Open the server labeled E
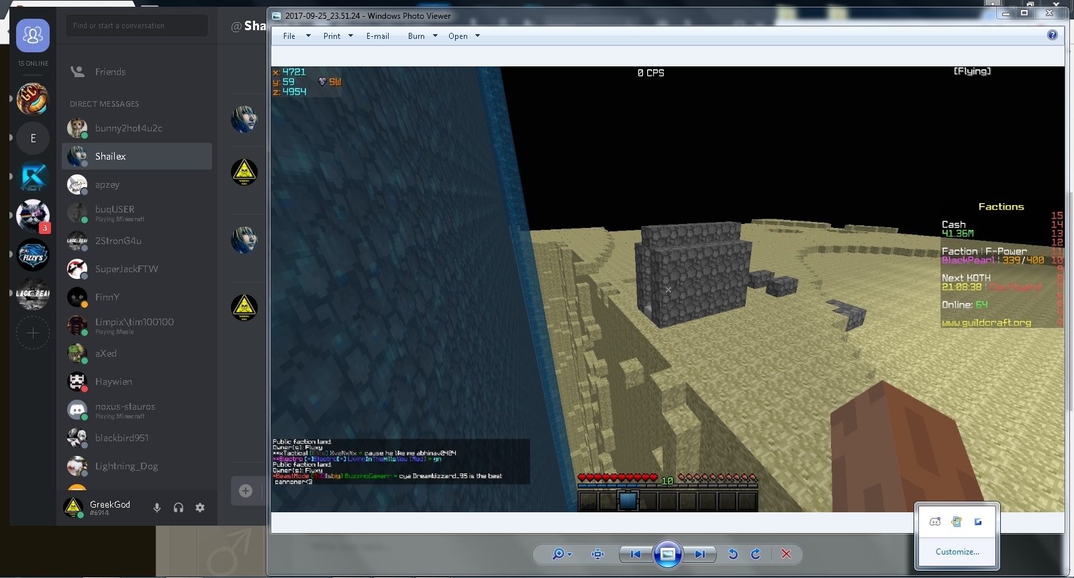Viewport: 1074px width, 578px height. (33, 138)
